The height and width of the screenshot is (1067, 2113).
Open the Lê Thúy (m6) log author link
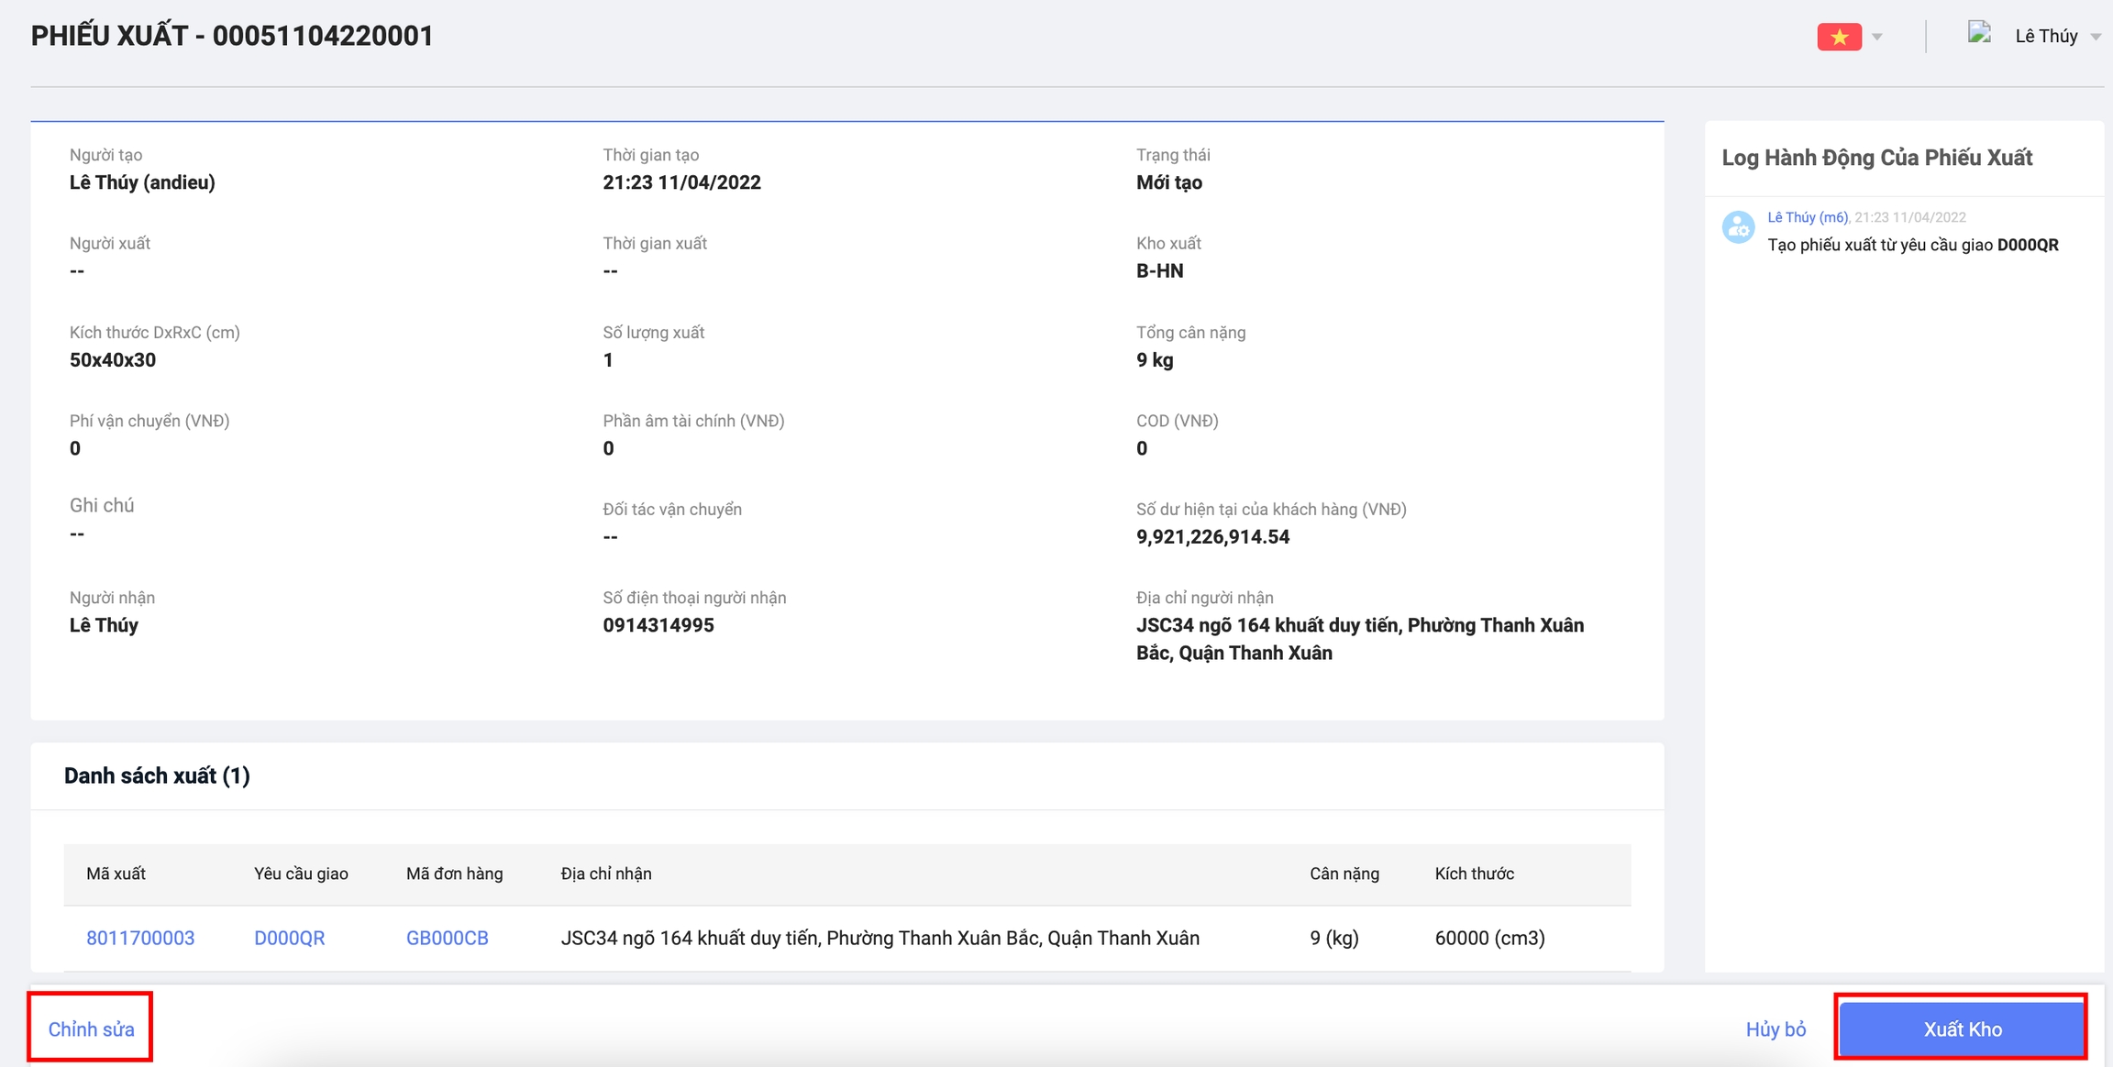pyautogui.click(x=1807, y=217)
